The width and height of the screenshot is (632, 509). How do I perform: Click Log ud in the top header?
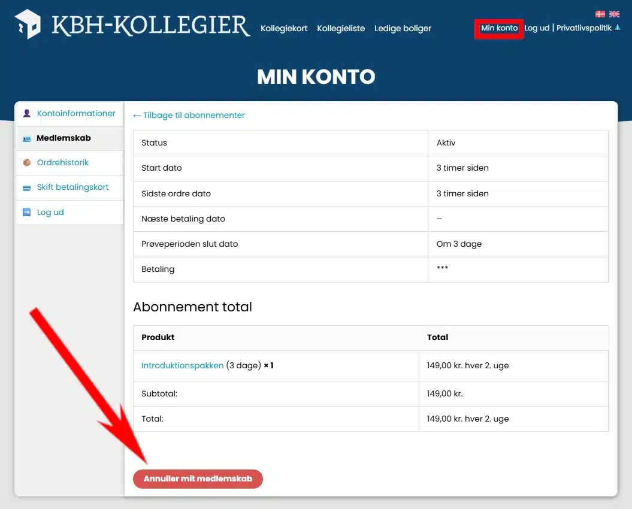536,28
